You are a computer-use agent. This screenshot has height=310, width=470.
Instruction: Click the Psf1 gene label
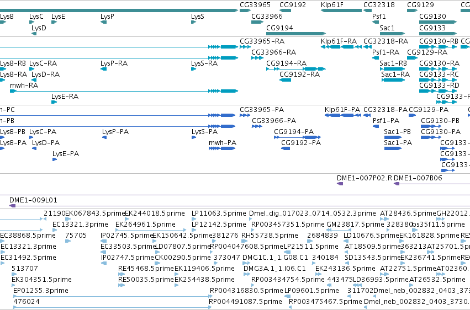[379, 17]
